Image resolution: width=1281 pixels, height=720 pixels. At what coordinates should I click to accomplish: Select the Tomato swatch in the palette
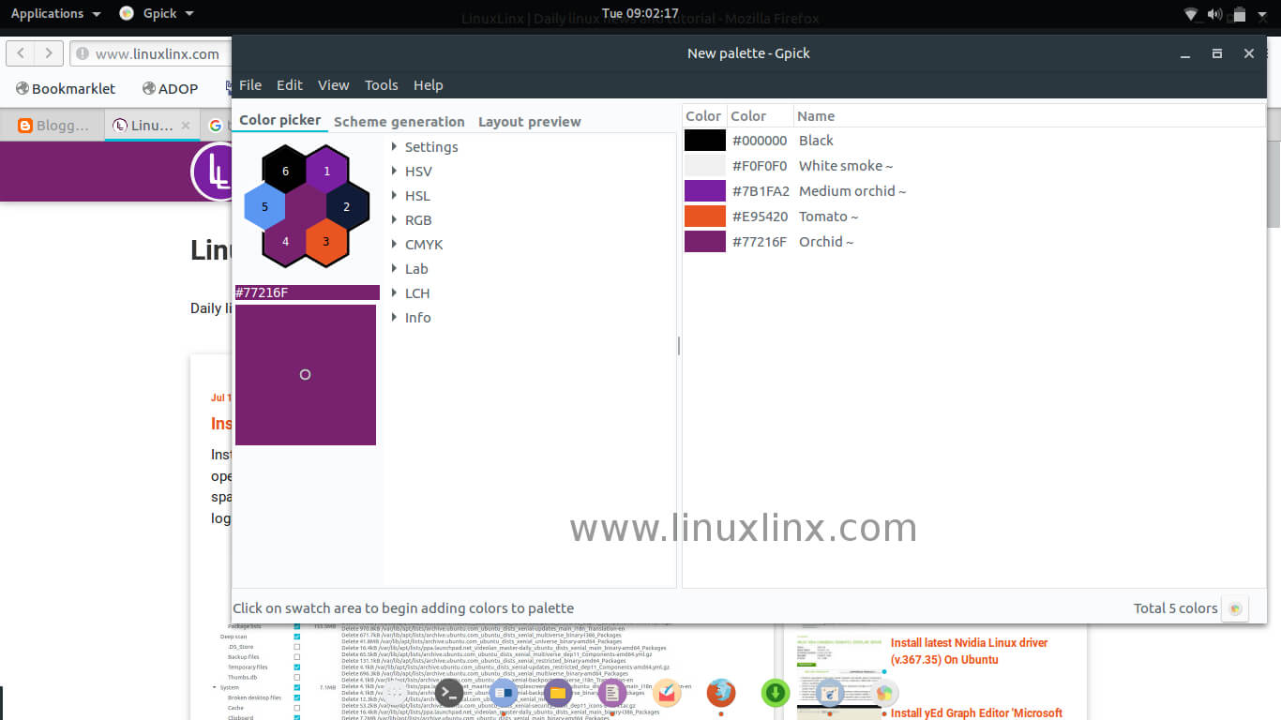[x=705, y=216]
